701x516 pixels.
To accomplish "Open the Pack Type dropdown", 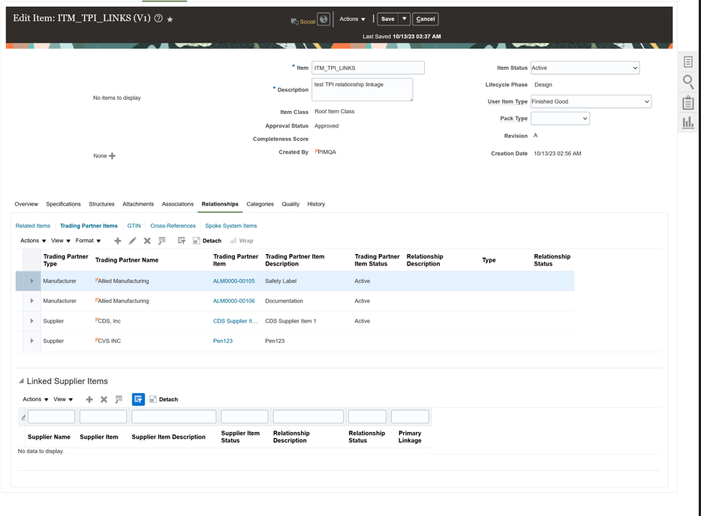I will coord(560,118).
